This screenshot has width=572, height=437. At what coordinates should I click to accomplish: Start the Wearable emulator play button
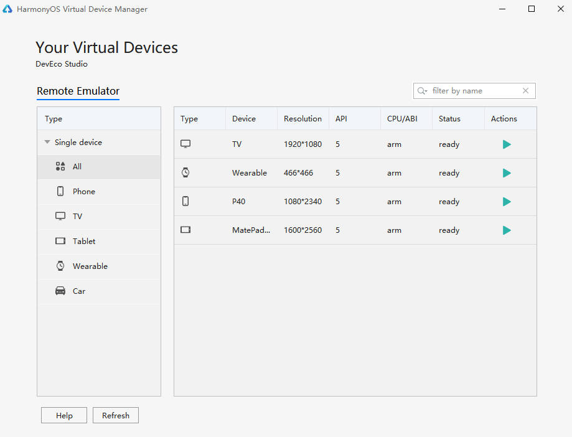tap(507, 173)
